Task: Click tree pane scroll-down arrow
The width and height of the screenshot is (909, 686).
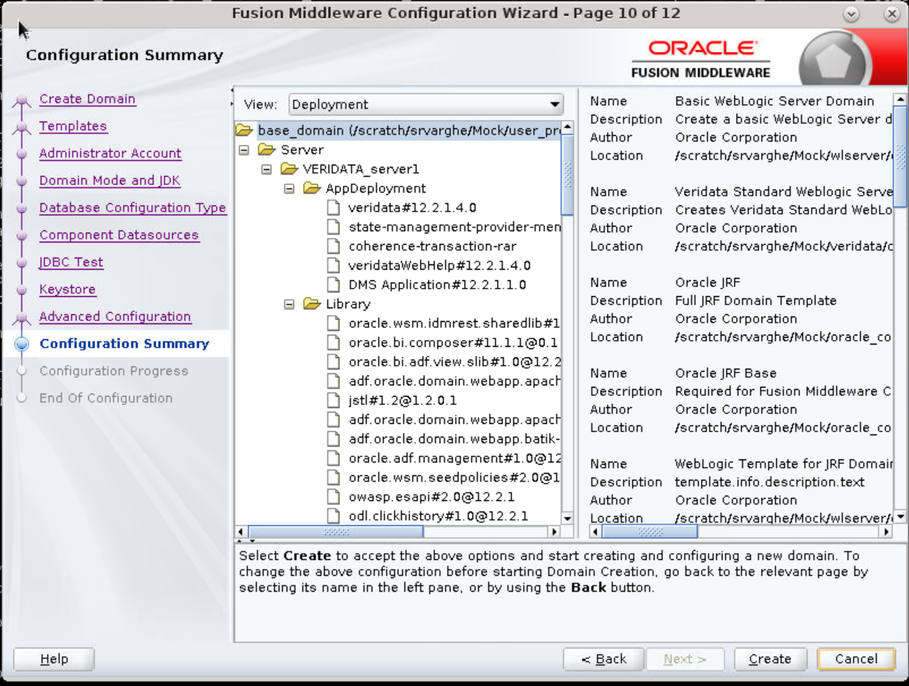Action: [x=567, y=519]
